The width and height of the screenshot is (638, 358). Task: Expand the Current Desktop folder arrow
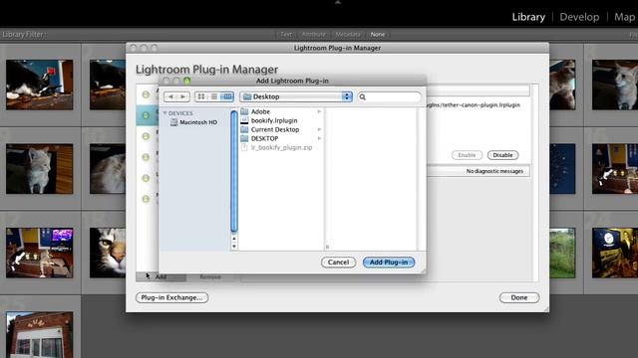click(319, 129)
